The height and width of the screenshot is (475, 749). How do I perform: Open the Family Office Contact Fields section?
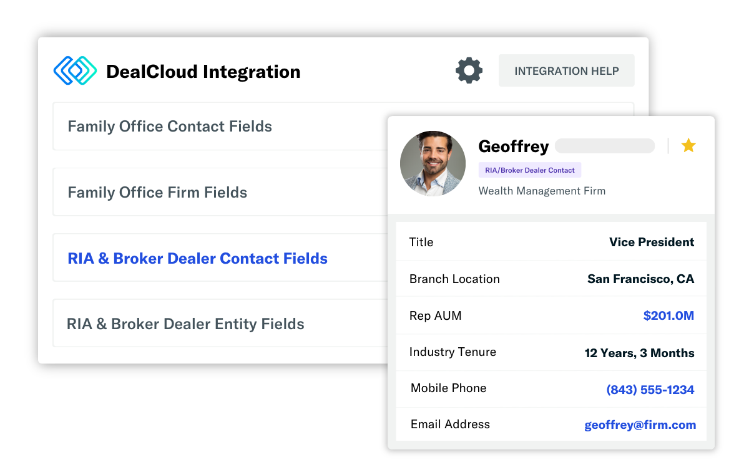click(169, 126)
